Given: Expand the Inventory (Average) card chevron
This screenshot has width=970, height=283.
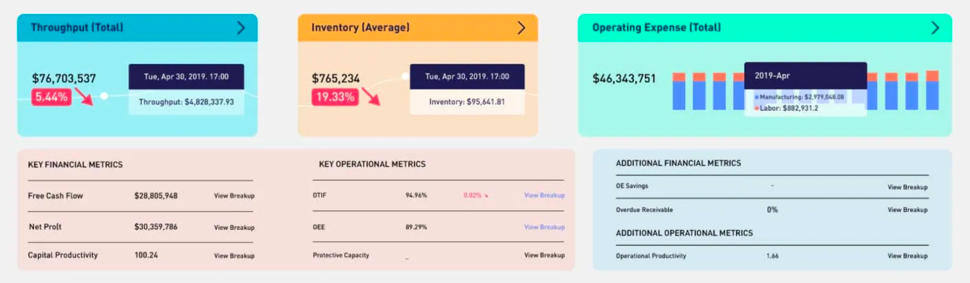Looking at the screenshot, I should pyautogui.click(x=521, y=28).
